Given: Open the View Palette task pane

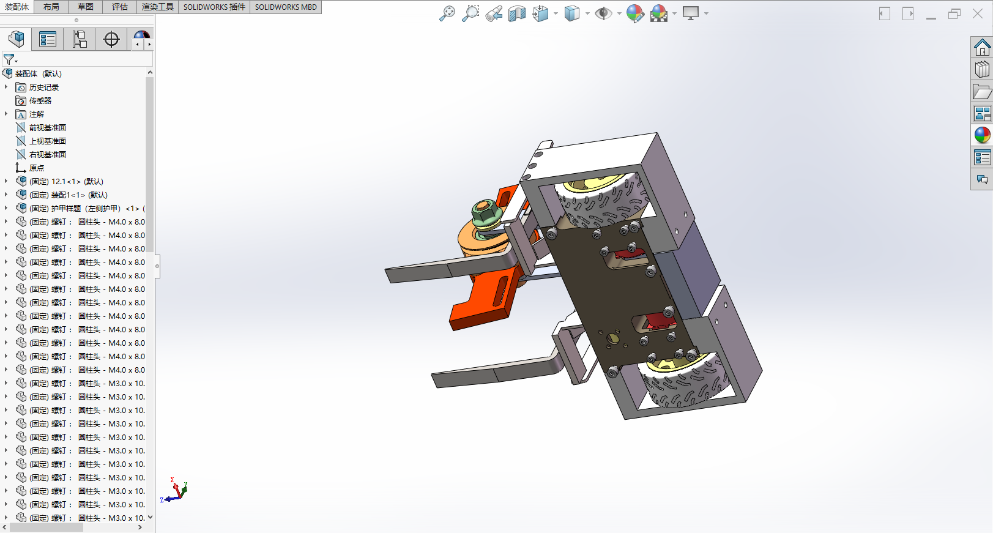Looking at the screenshot, I should click(x=982, y=113).
